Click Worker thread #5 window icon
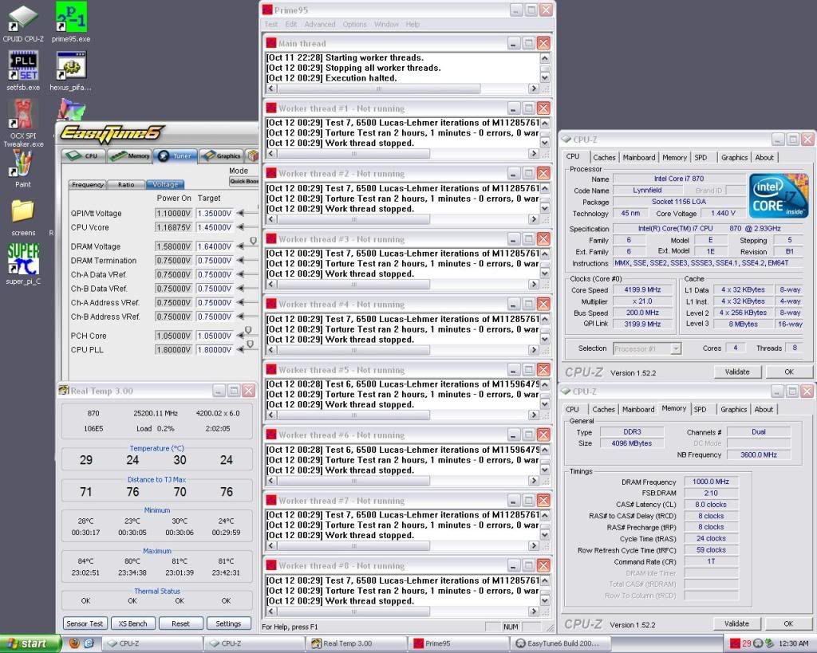This screenshot has width=817, height=653. tap(271, 370)
